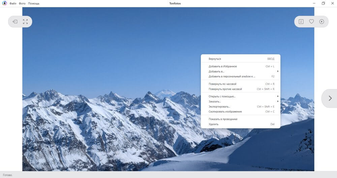The image size is (337, 178).
Task: Expand the Добавить в... submenu
Action: (241, 71)
